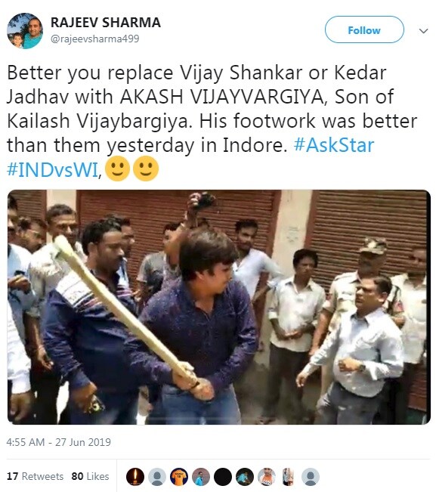
Task: Open the @rajeevsharma499 handle
Action: [94, 39]
